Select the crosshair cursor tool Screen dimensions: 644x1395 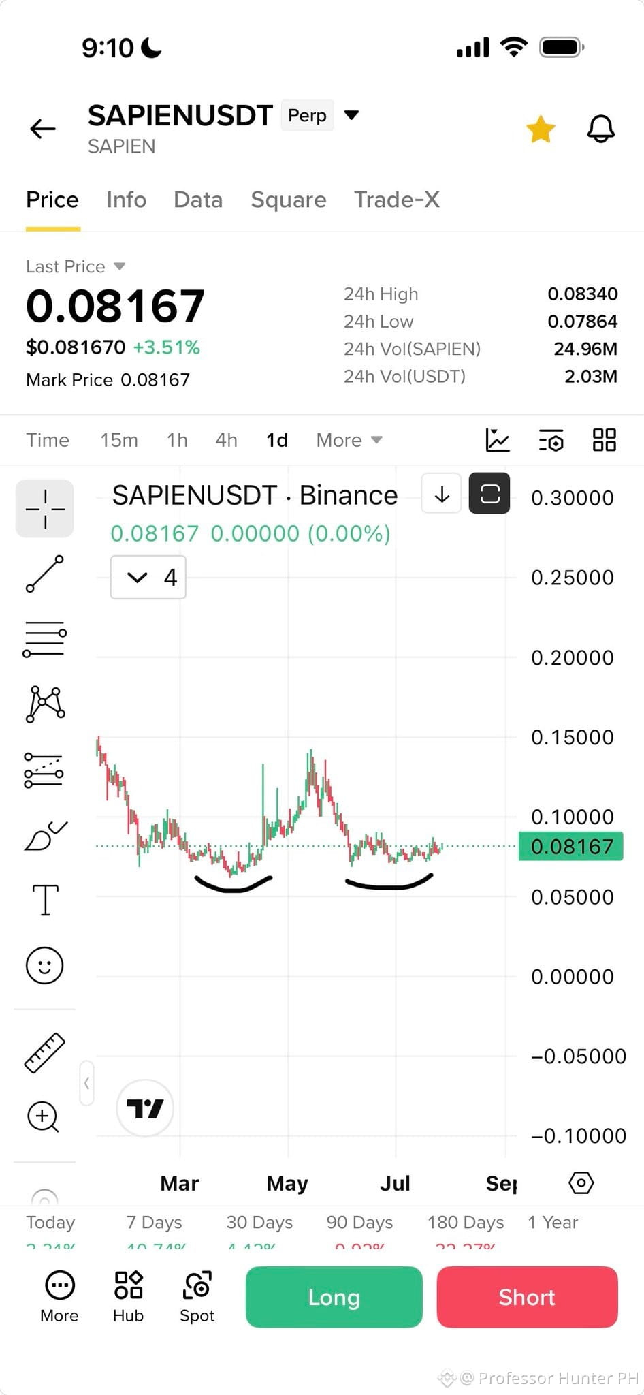[45, 509]
